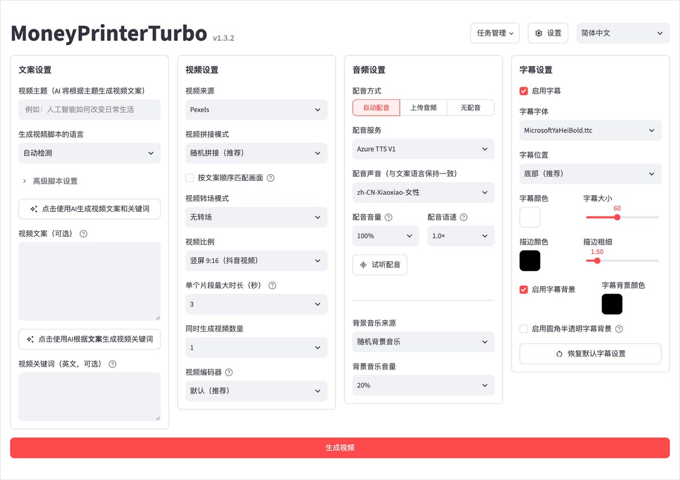Open the 任务管理 dropdown menu
The image size is (680, 480).
495,33
